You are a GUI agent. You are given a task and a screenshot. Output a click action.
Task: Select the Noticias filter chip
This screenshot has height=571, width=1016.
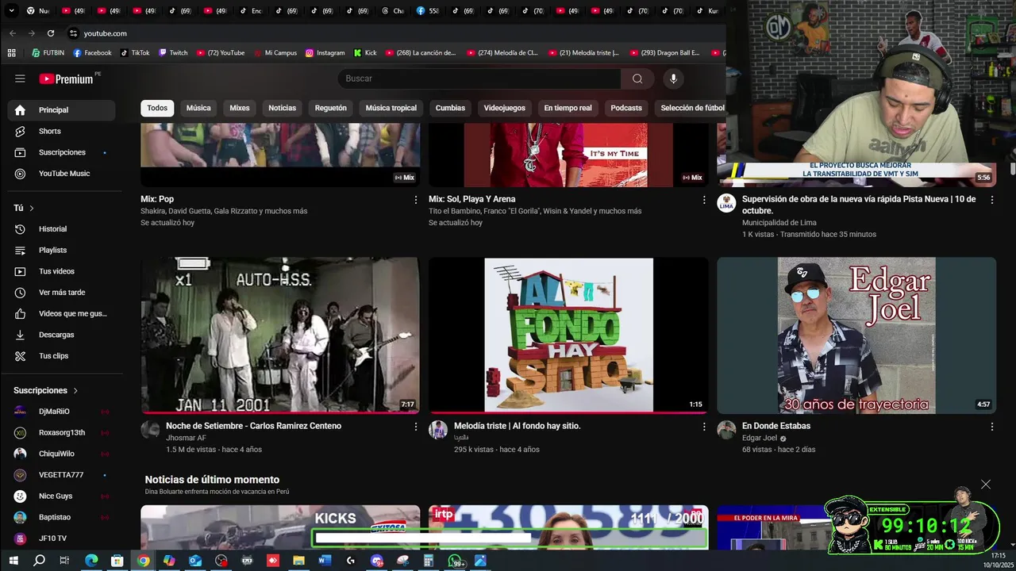(282, 108)
